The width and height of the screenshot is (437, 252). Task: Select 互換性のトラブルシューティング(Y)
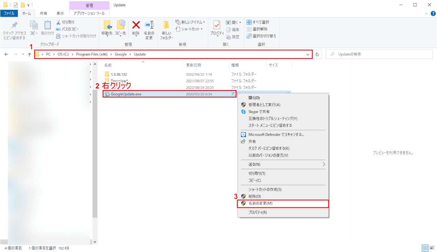point(283,118)
